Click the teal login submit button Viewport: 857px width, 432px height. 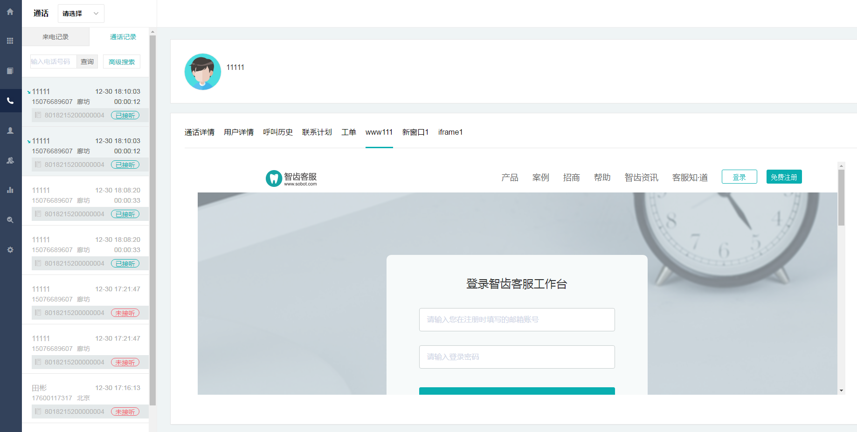click(517, 391)
